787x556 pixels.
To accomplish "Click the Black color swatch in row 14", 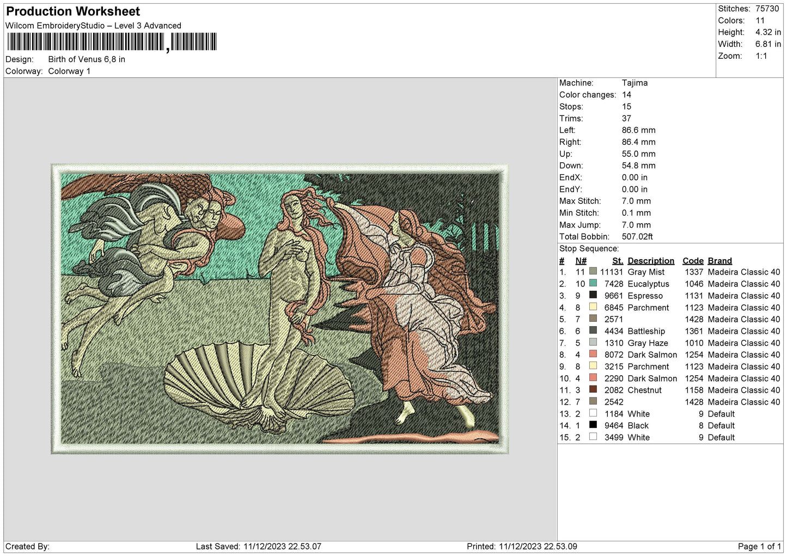I will point(593,425).
